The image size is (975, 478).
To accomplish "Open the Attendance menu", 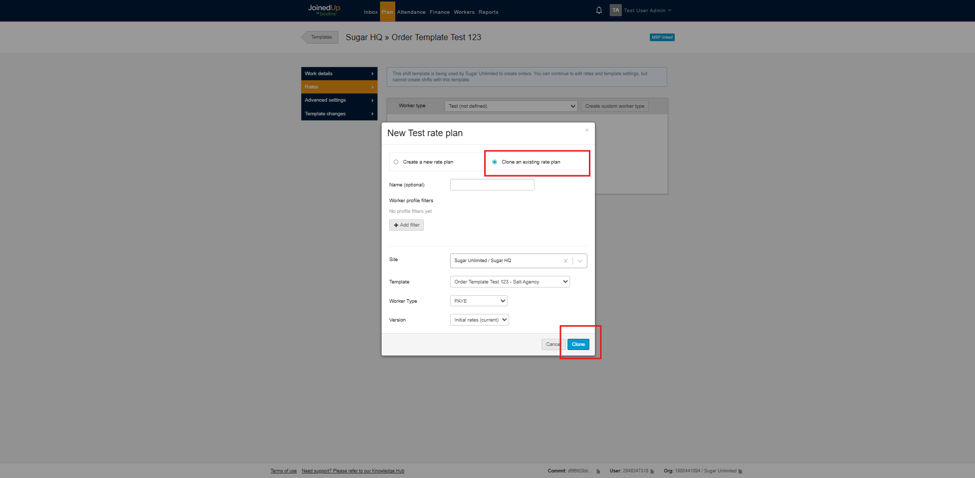I will [411, 12].
